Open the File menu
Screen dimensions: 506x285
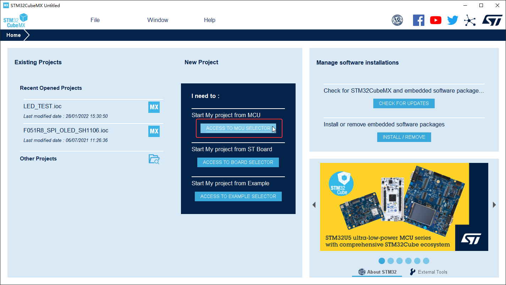[x=95, y=20]
